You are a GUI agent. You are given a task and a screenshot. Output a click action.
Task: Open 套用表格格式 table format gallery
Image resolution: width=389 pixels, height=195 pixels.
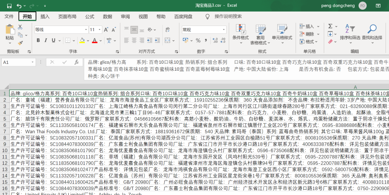(260, 35)
